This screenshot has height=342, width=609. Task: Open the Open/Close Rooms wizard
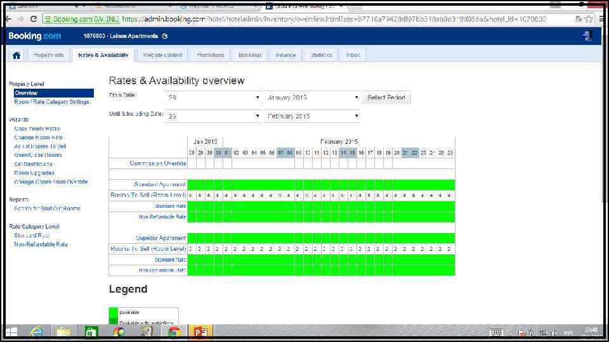point(38,155)
